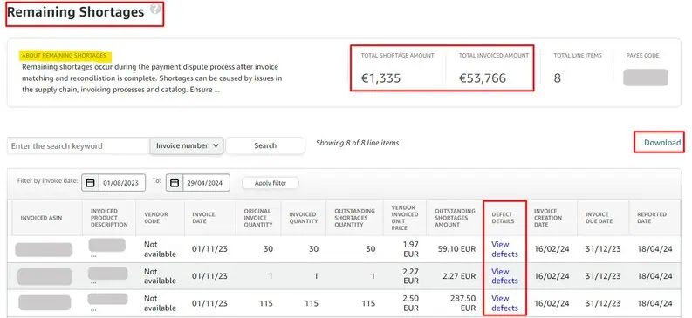Download the remaining shortages report
The image size is (692, 318).
tap(662, 143)
